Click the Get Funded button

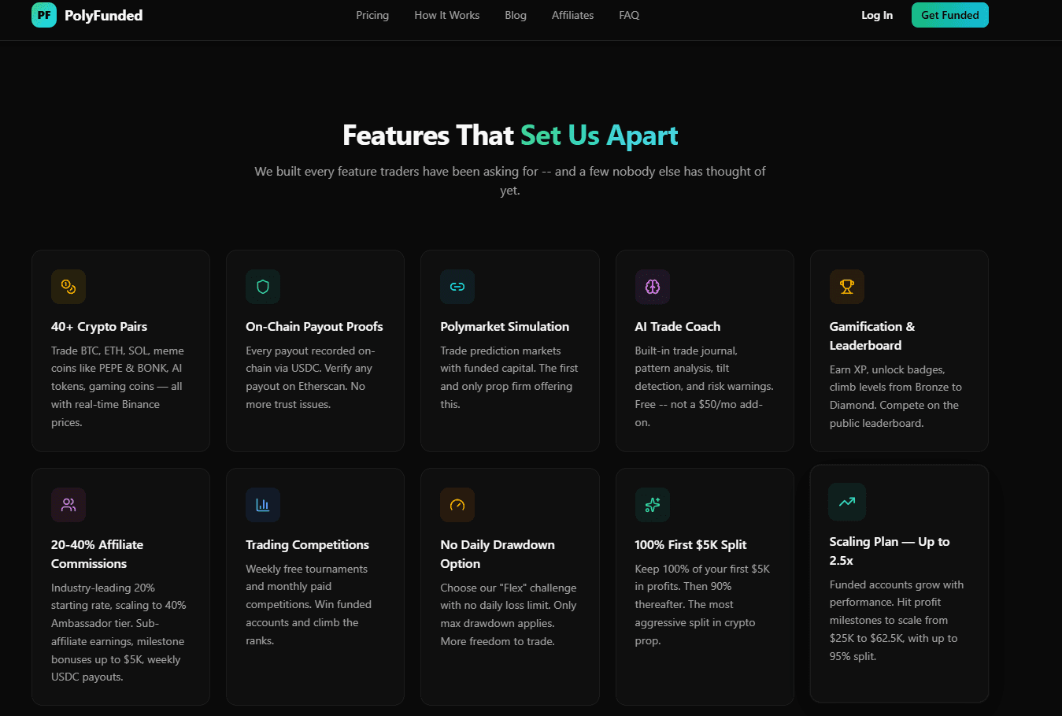click(949, 15)
